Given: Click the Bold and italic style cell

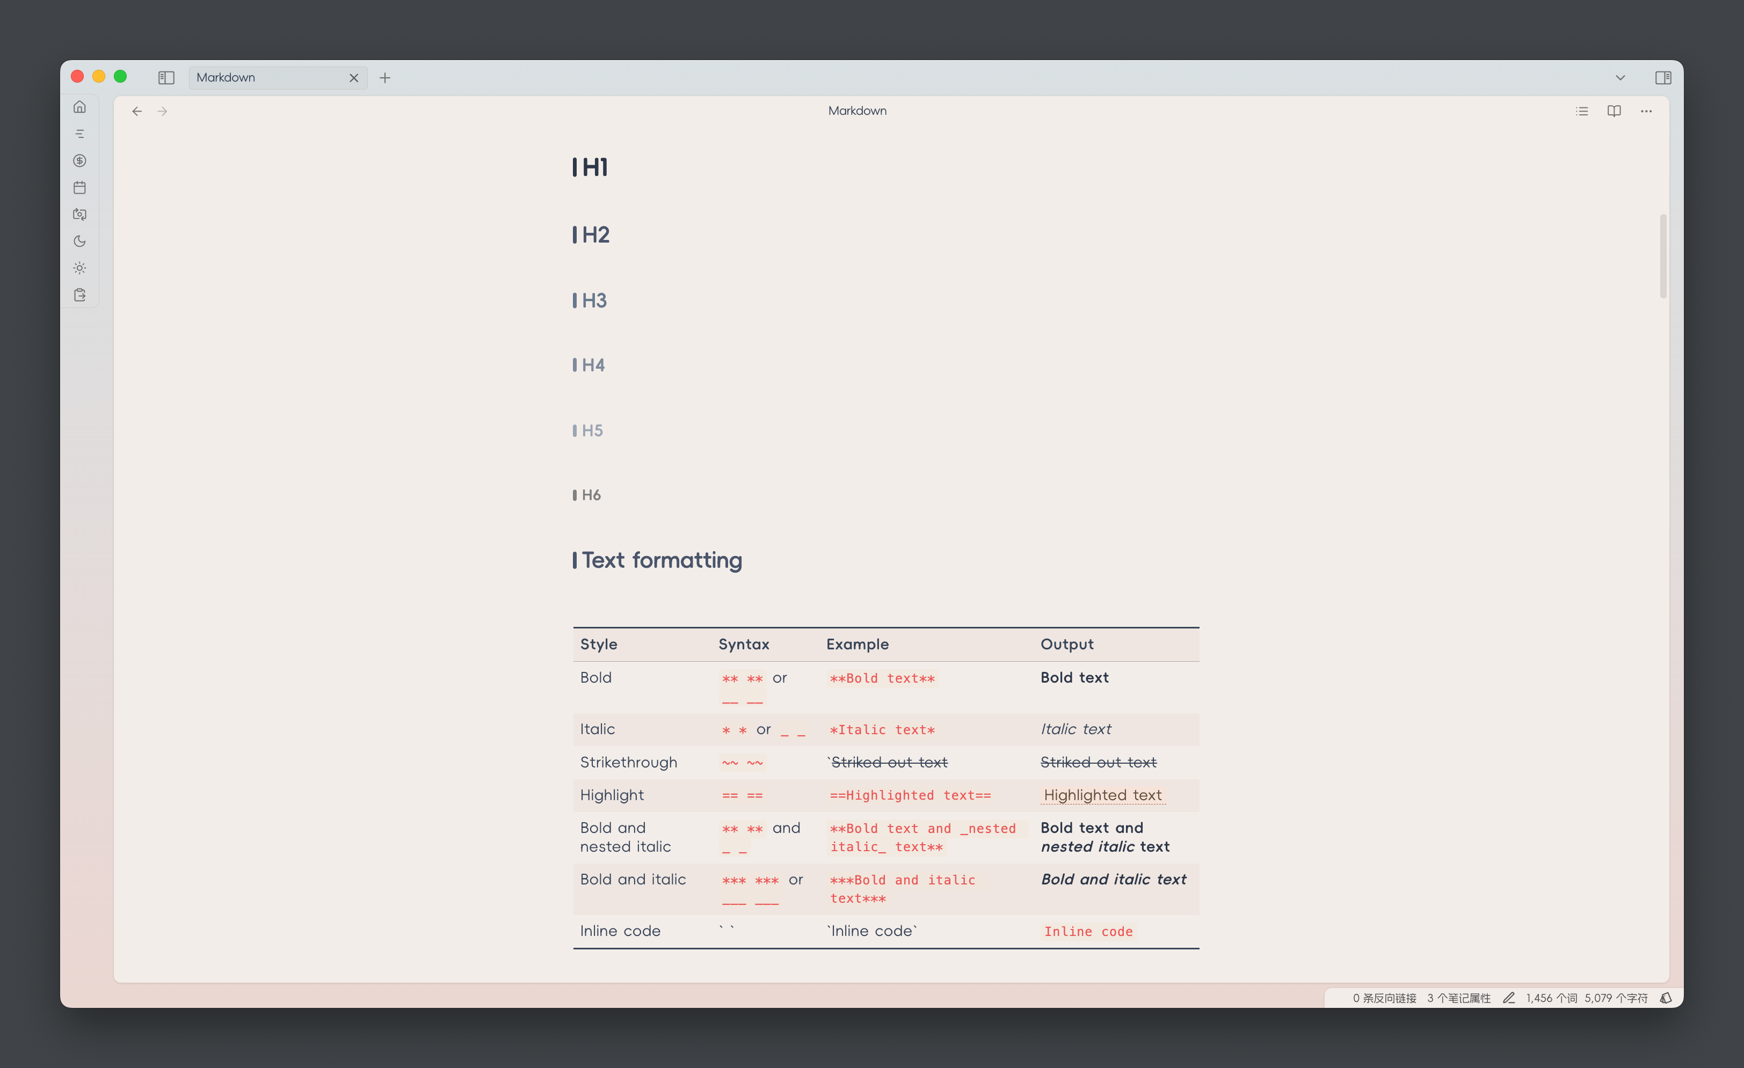Looking at the screenshot, I should [633, 879].
